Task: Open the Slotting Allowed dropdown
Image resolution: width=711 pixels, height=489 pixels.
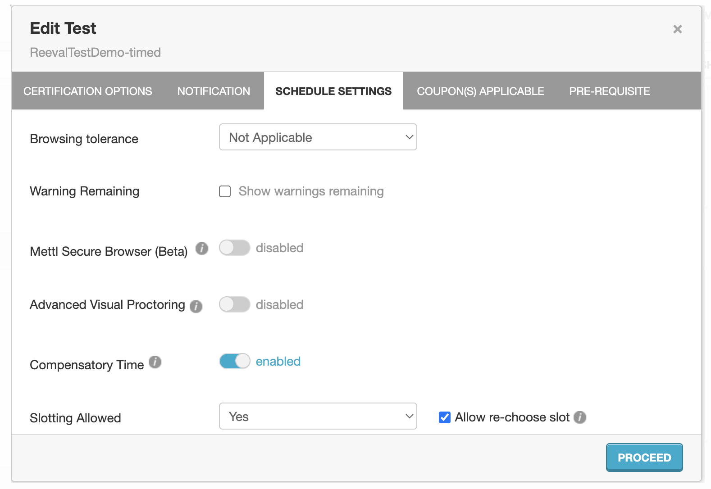Action: [318, 417]
